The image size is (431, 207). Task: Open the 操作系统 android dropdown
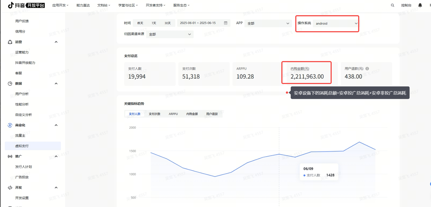pyautogui.click(x=336, y=24)
